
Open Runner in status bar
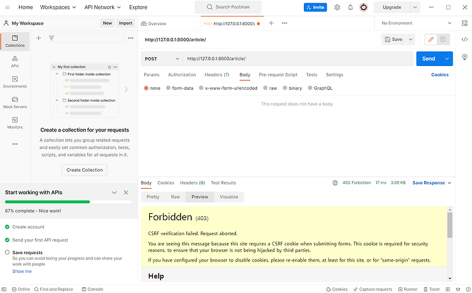point(408,289)
